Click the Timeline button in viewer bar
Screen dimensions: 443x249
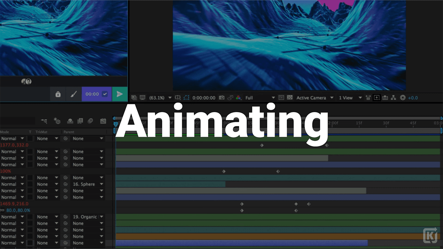385,98
